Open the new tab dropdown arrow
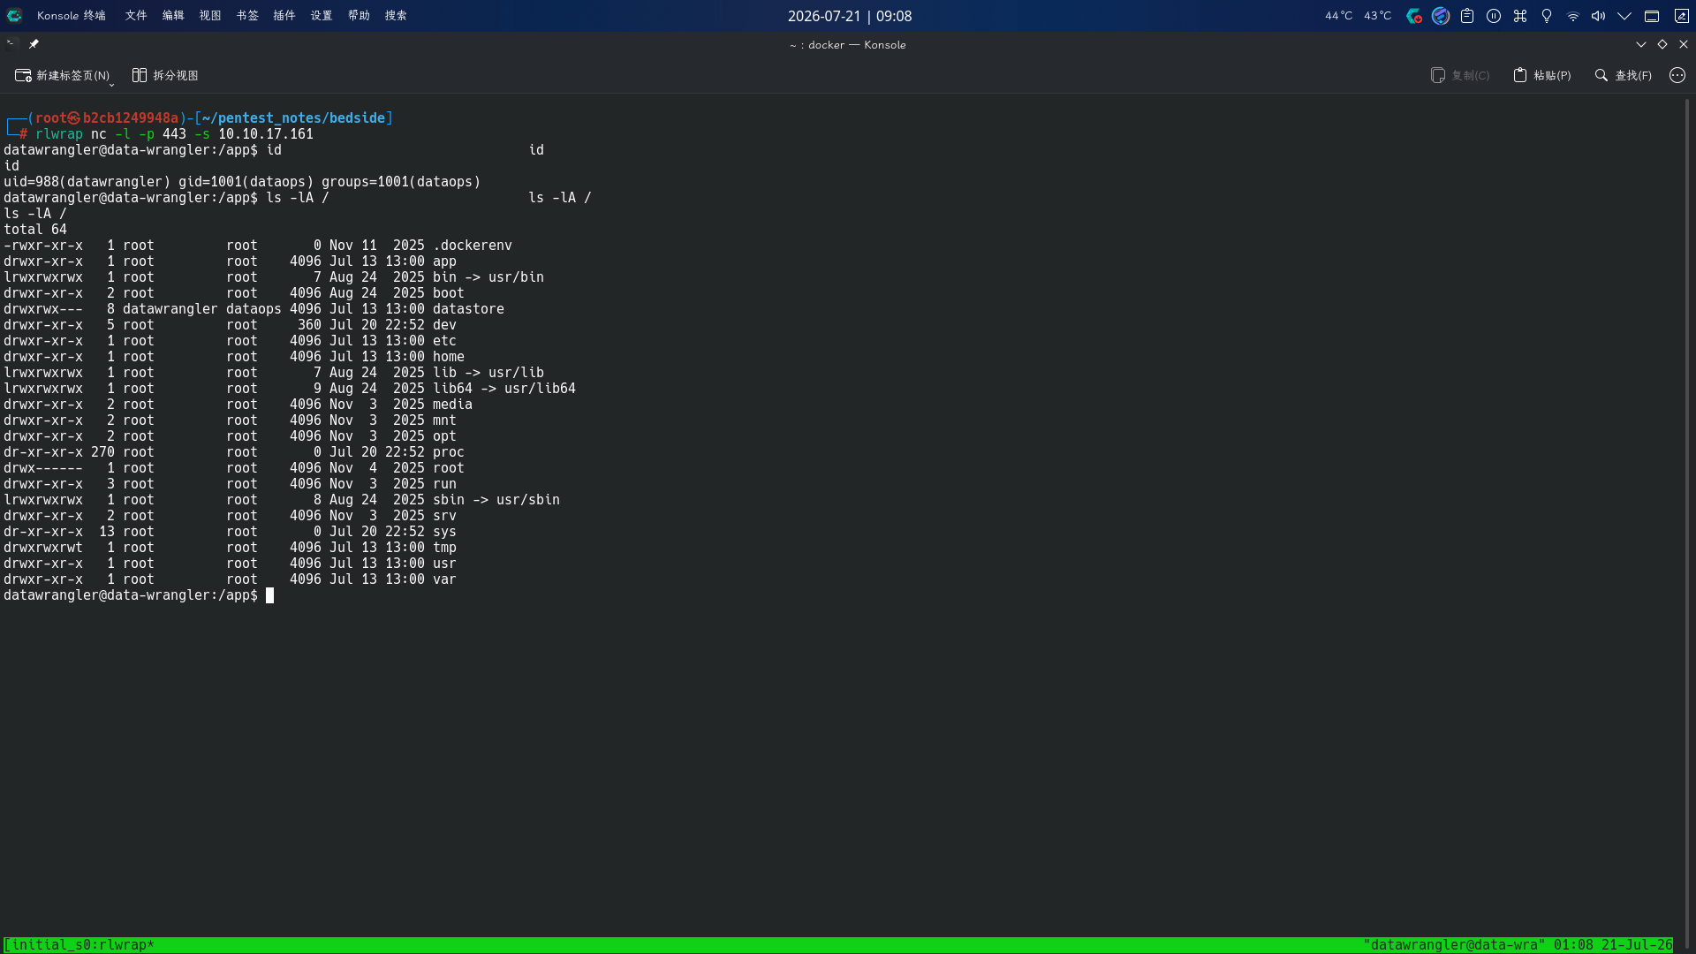This screenshot has height=954, width=1696. click(x=111, y=84)
